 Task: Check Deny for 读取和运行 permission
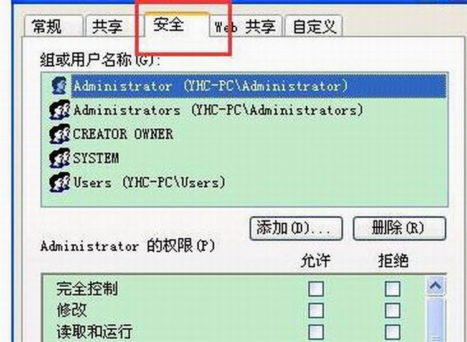coord(392,332)
